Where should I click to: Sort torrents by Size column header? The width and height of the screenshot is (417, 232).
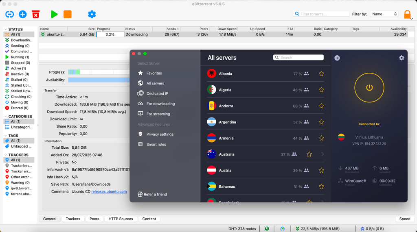81,29
